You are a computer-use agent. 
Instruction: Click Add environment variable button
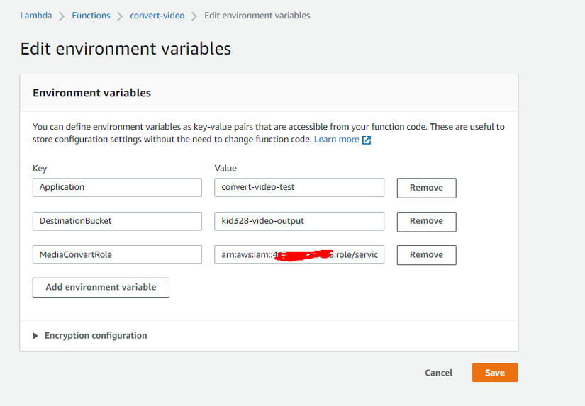[101, 288]
